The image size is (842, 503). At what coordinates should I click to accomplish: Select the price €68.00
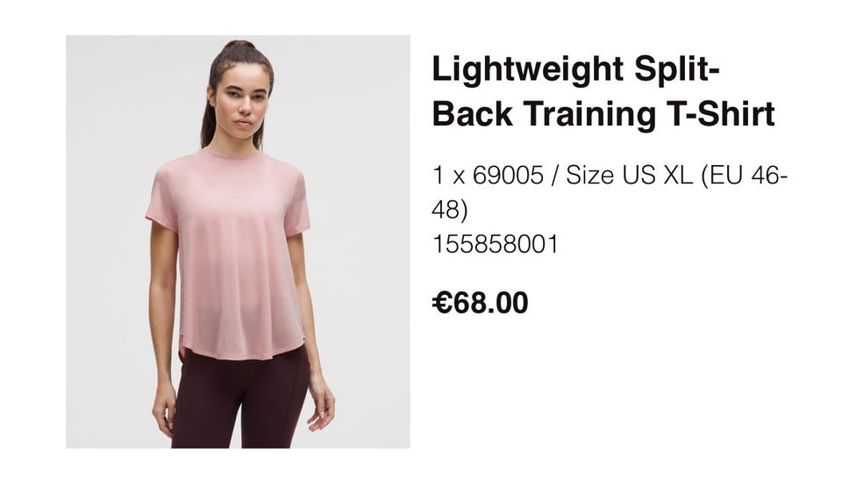(x=480, y=303)
